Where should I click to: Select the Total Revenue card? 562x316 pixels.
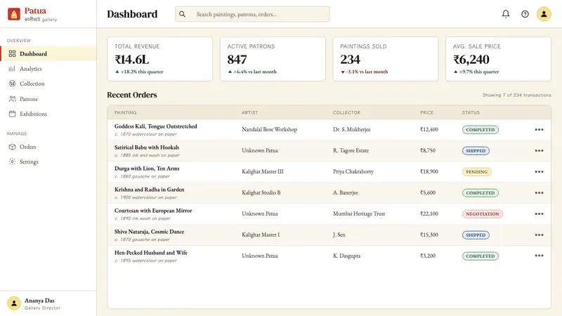click(x=160, y=59)
